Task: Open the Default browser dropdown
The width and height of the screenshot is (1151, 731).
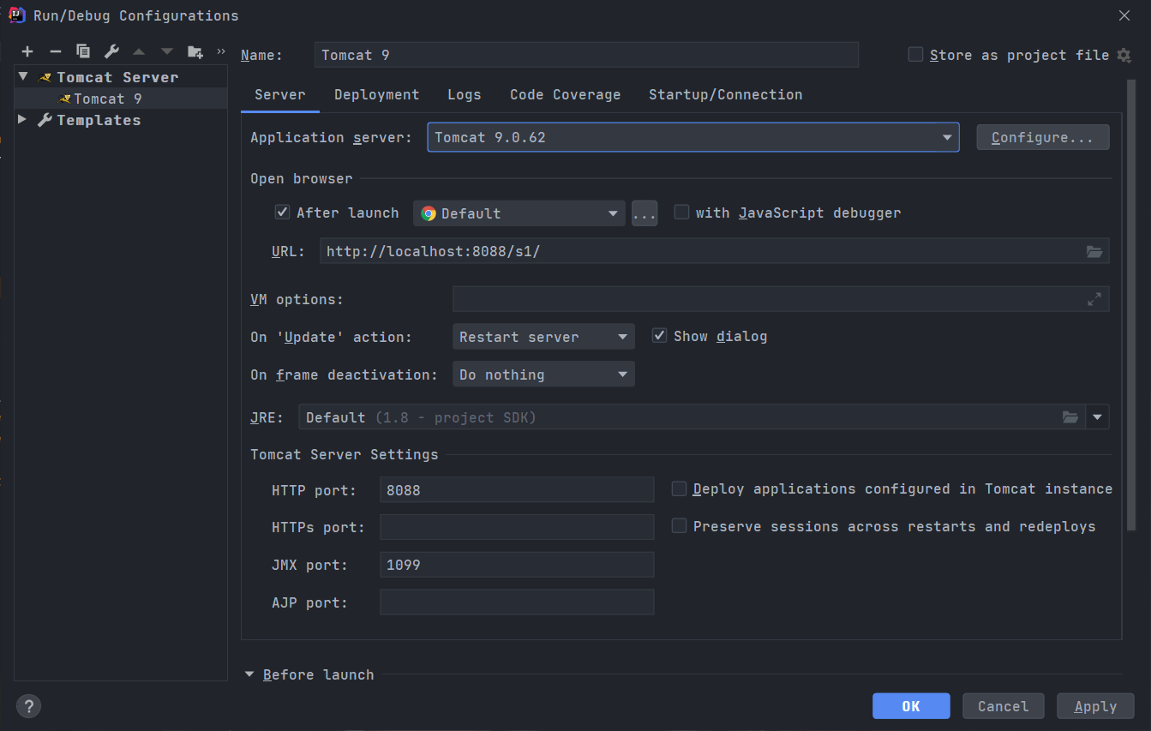Action: click(519, 213)
